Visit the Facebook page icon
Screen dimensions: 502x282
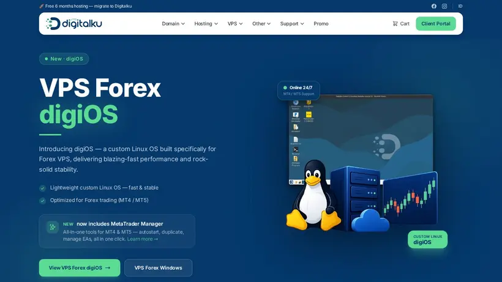pos(434,6)
